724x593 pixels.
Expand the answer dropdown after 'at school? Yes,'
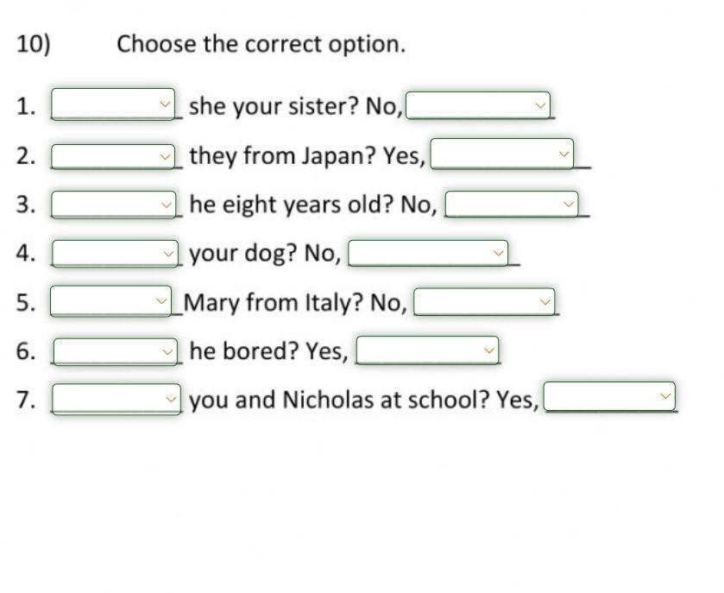(609, 396)
